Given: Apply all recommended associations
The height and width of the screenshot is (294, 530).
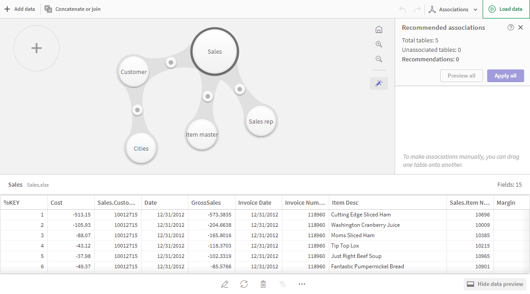Looking at the screenshot, I should click(505, 75).
